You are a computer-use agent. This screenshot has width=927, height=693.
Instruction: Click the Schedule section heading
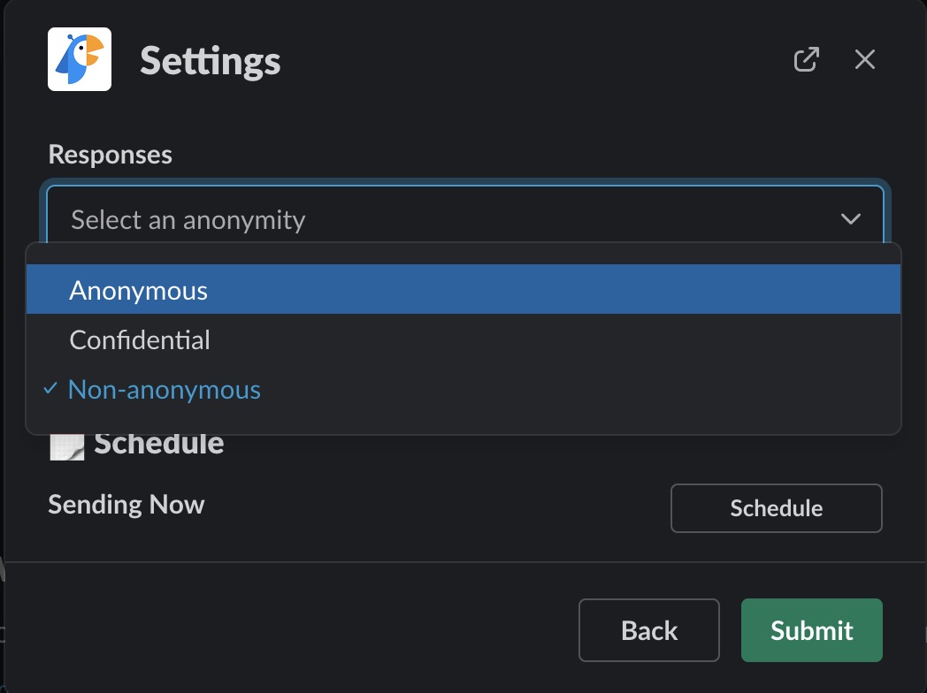tap(159, 444)
